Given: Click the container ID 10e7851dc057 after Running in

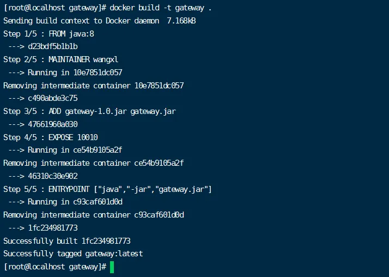Looking at the screenshot, I should click(x=98, y=73).
